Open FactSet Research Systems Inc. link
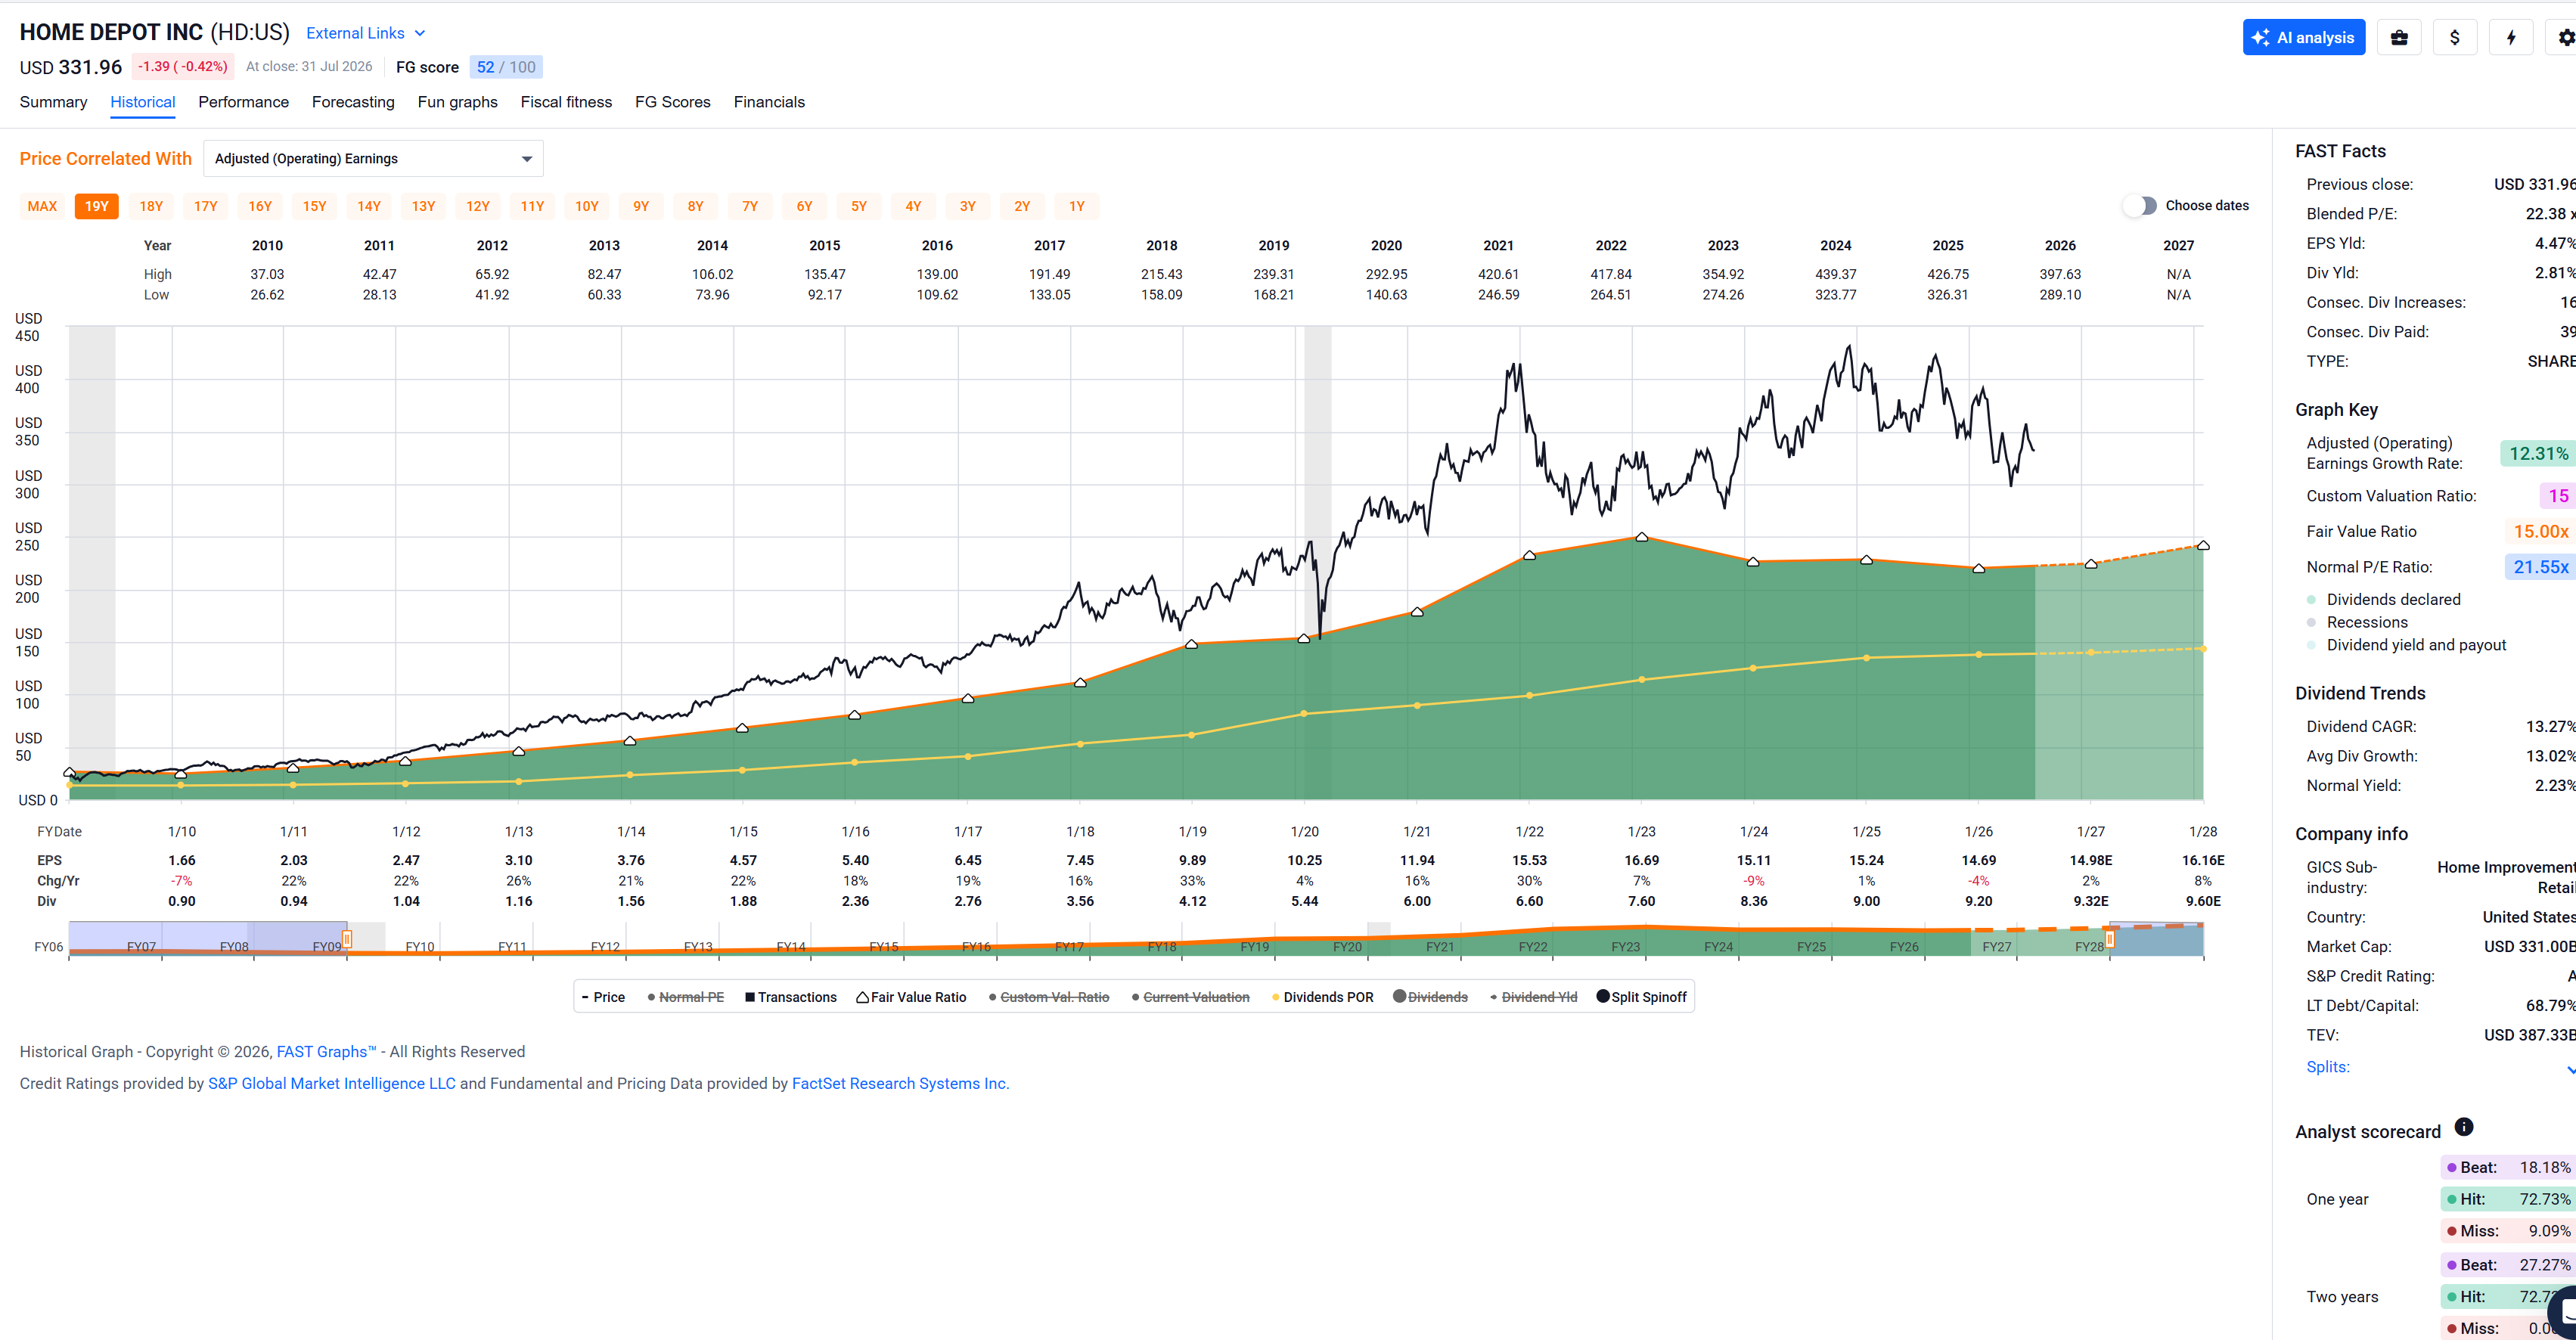The height and width of the screenshot is (1340, 2576). click(x=900, y=1083)
